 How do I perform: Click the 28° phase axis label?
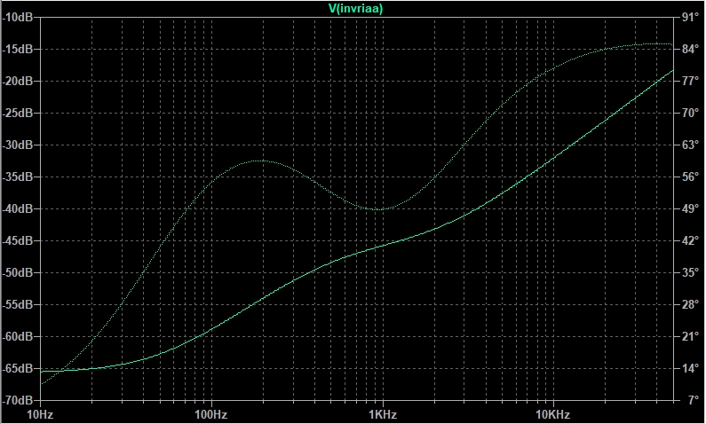click(690, 304)
